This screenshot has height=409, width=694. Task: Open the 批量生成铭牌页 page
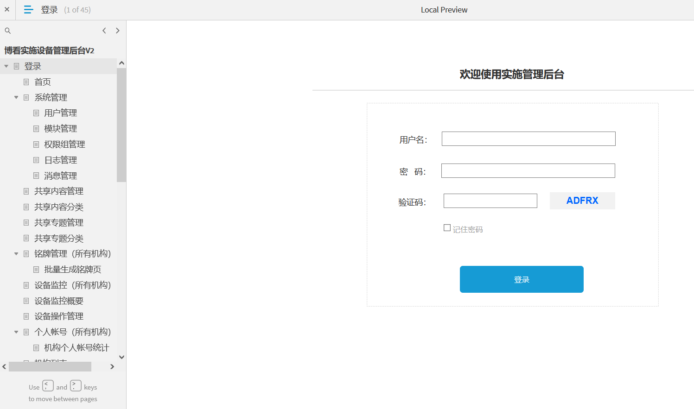pos(72,270)
